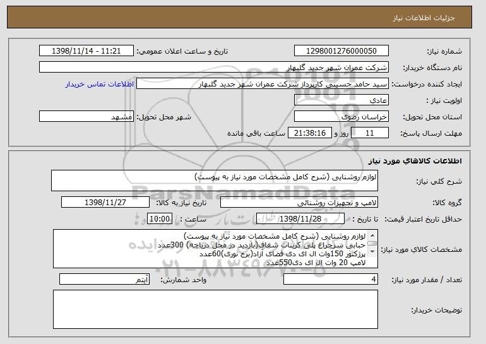
Task: Click the time field 10:00
Action: [x=160, y=219]
